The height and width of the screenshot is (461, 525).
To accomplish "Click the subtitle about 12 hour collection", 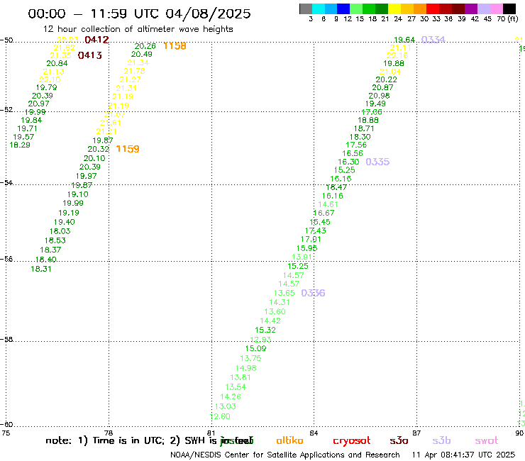I will (138, 29).
